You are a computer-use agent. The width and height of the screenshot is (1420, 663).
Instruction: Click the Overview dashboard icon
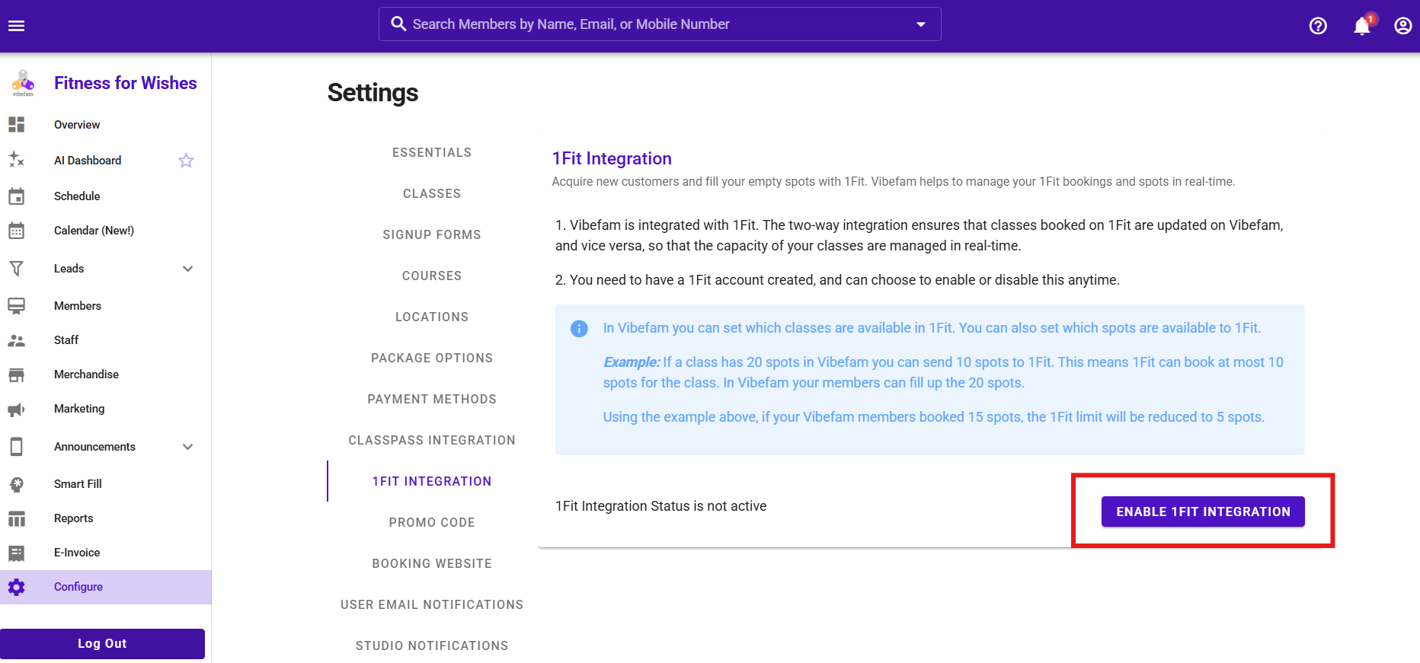(16, 124)
